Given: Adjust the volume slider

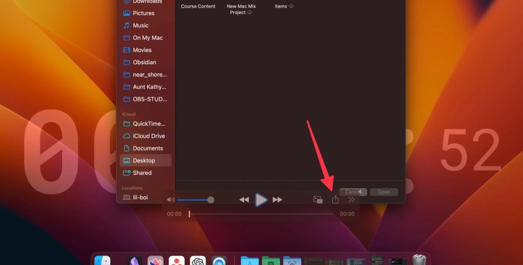Looking at the screenshot, I should click(195, 200).
